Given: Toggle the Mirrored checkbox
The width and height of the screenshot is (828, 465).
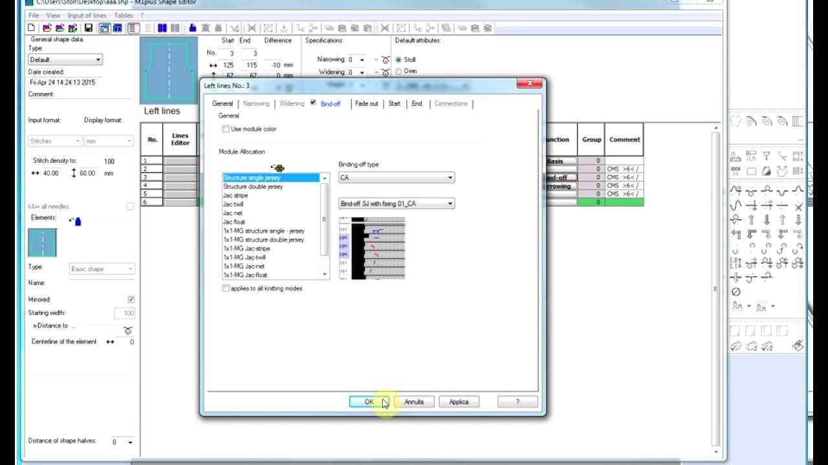Looking at the screenshot, I should (x=131, y=300).
